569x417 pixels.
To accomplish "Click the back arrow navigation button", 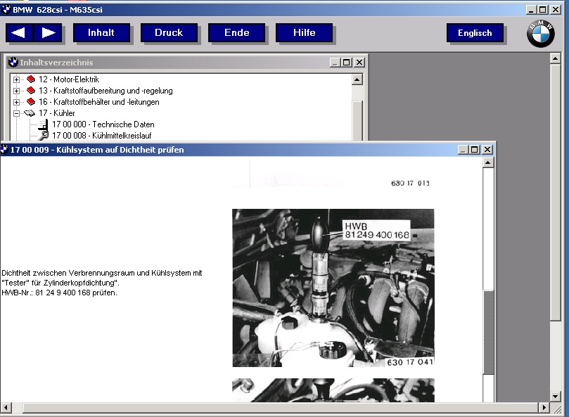I will point(19,33).
